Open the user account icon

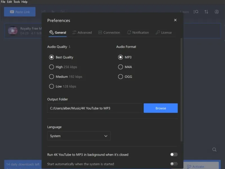tap(217, 12)
